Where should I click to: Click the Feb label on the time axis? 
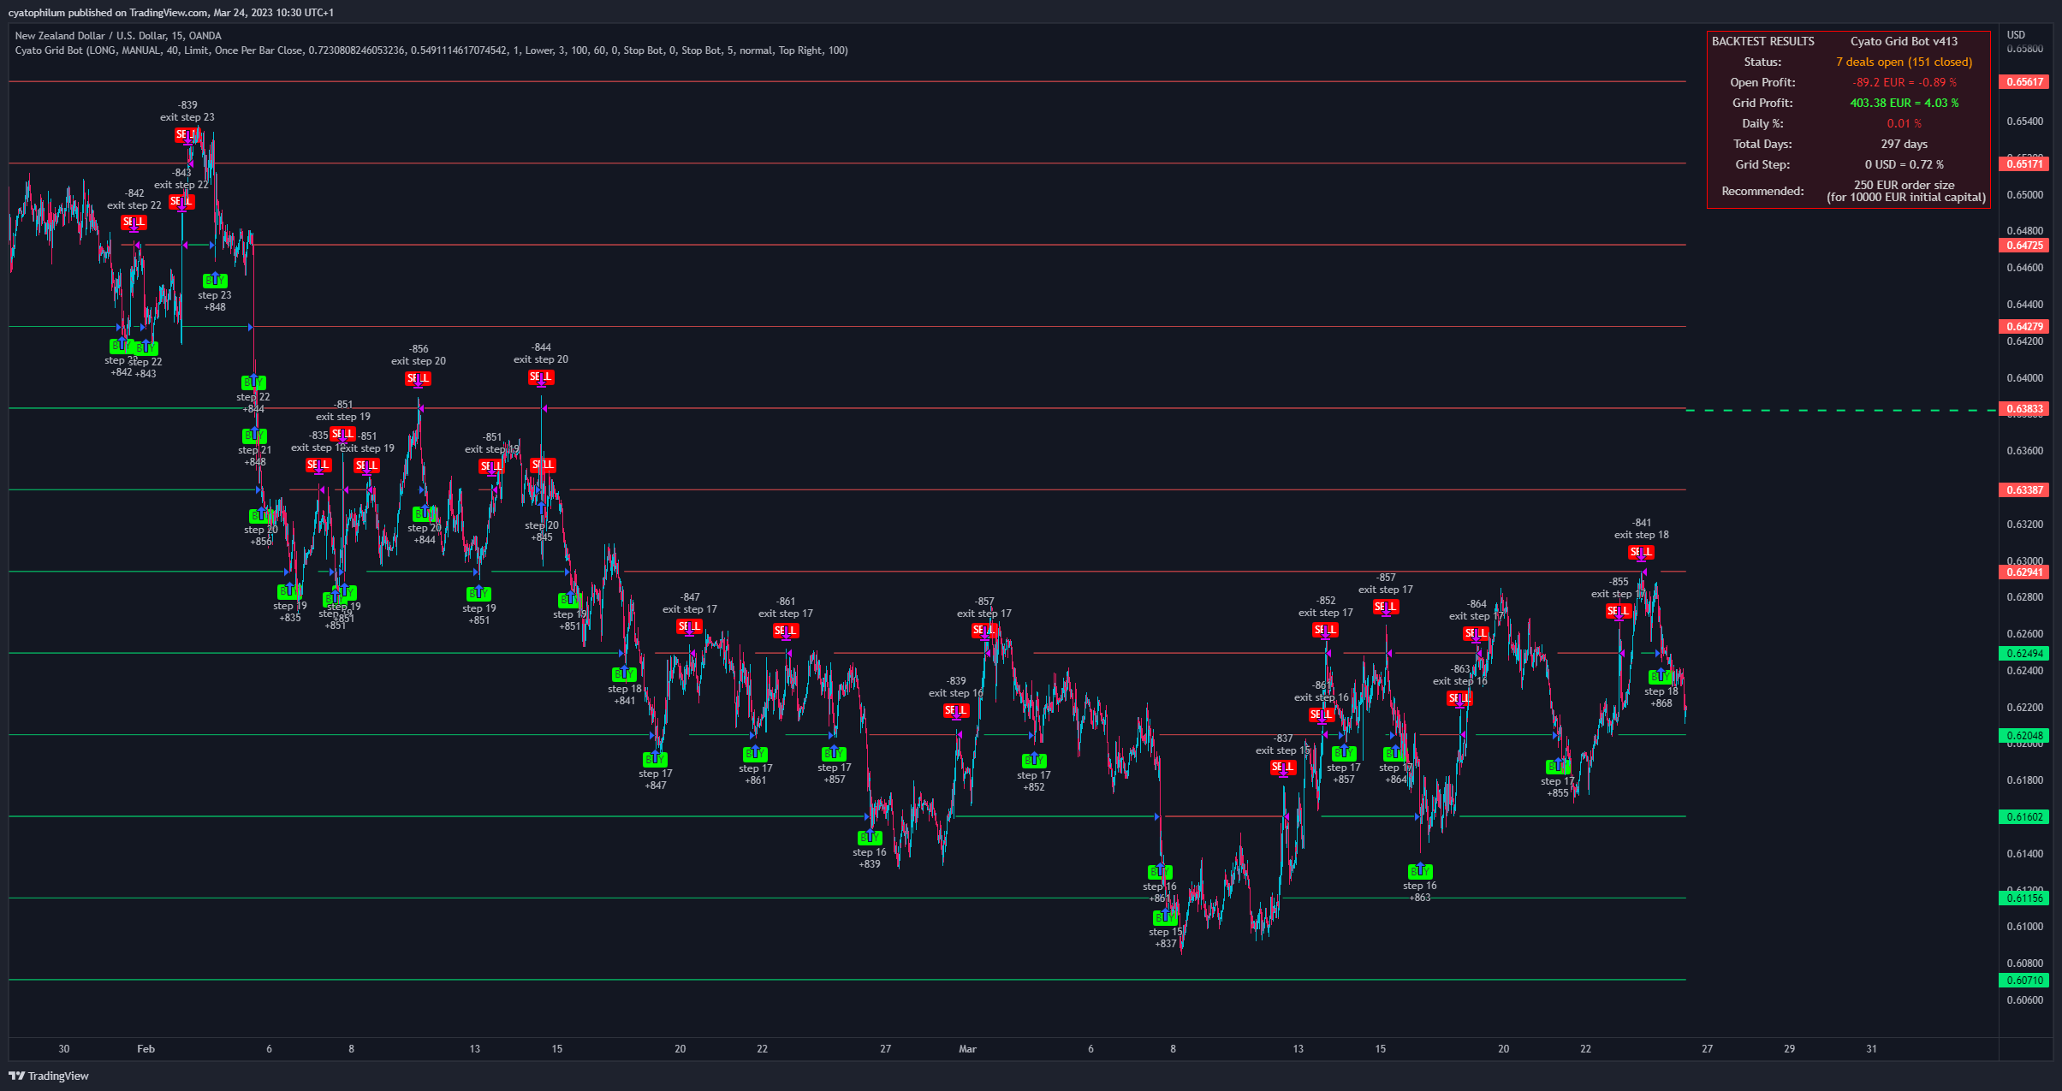click(x=146, y=1049)
